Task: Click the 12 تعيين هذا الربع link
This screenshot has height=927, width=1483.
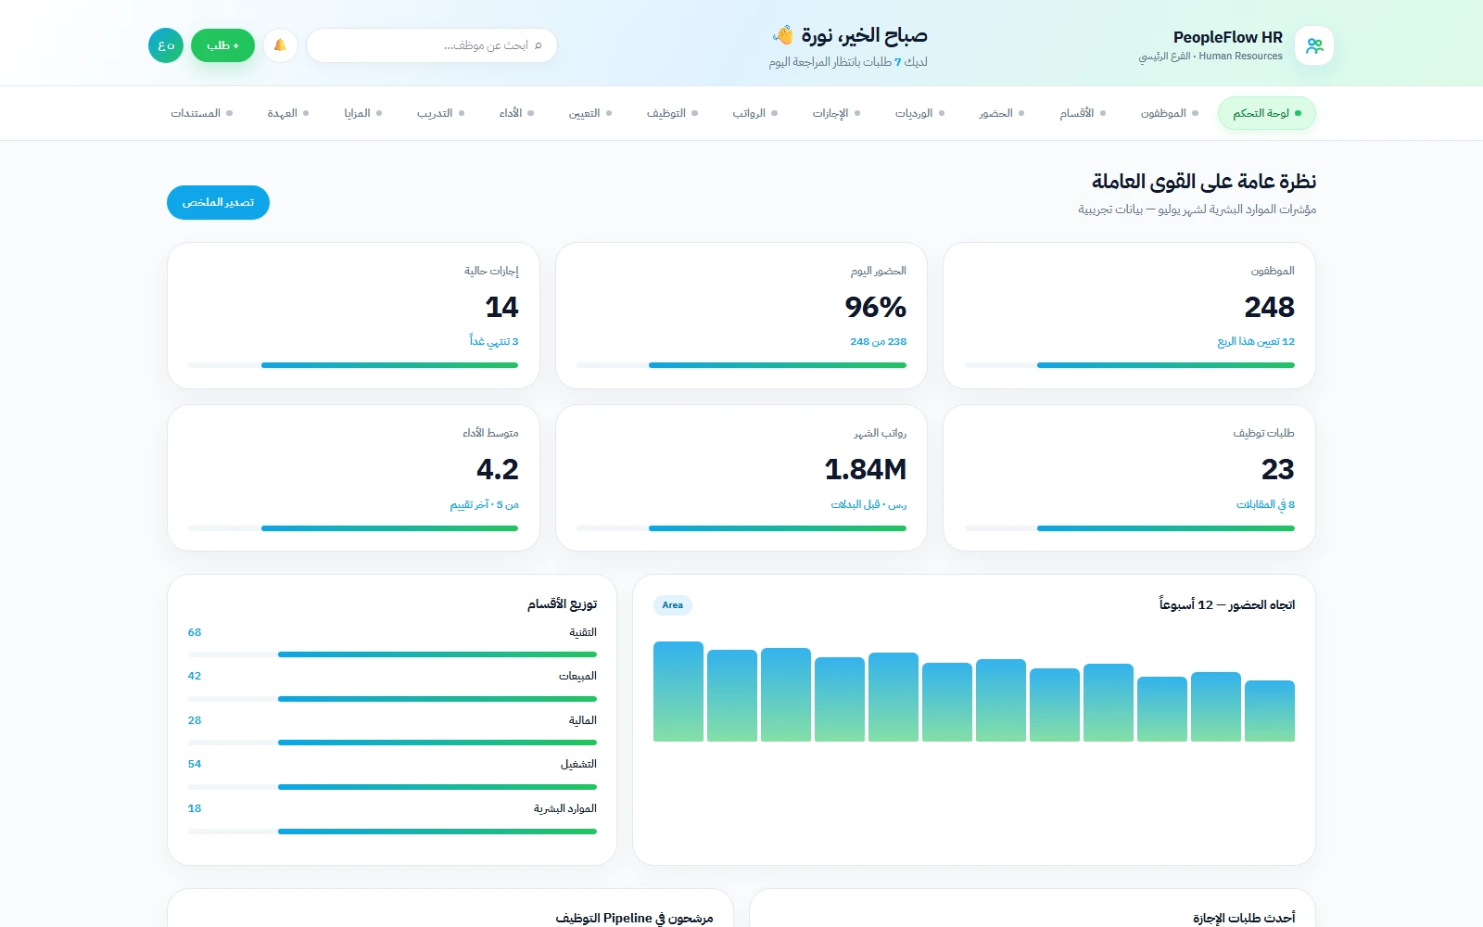Action: 1256,342
